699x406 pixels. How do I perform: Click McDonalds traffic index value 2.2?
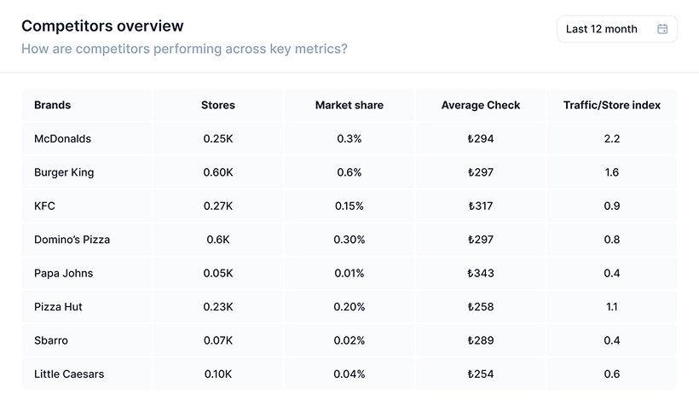[x=612, y=138]
